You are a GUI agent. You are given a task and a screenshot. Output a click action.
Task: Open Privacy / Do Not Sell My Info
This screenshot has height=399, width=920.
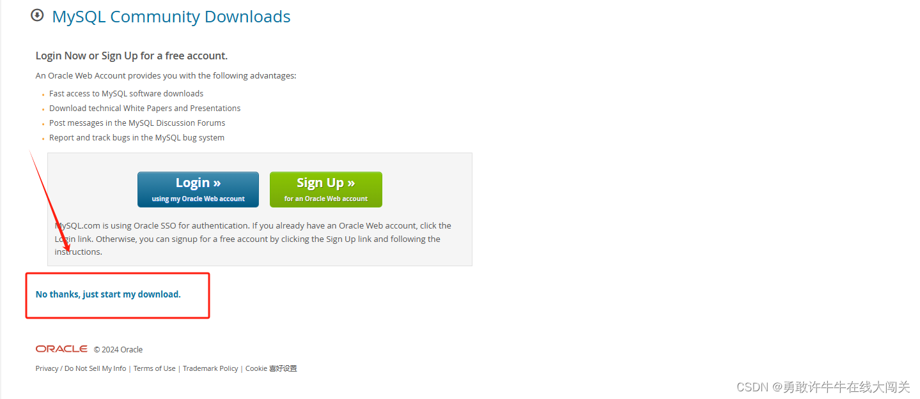pyautogui.click(x=81, y=368)
